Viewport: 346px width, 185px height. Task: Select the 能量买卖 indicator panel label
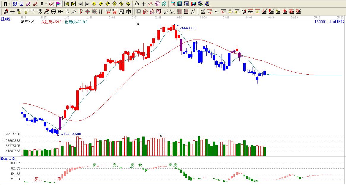[8, 159]
